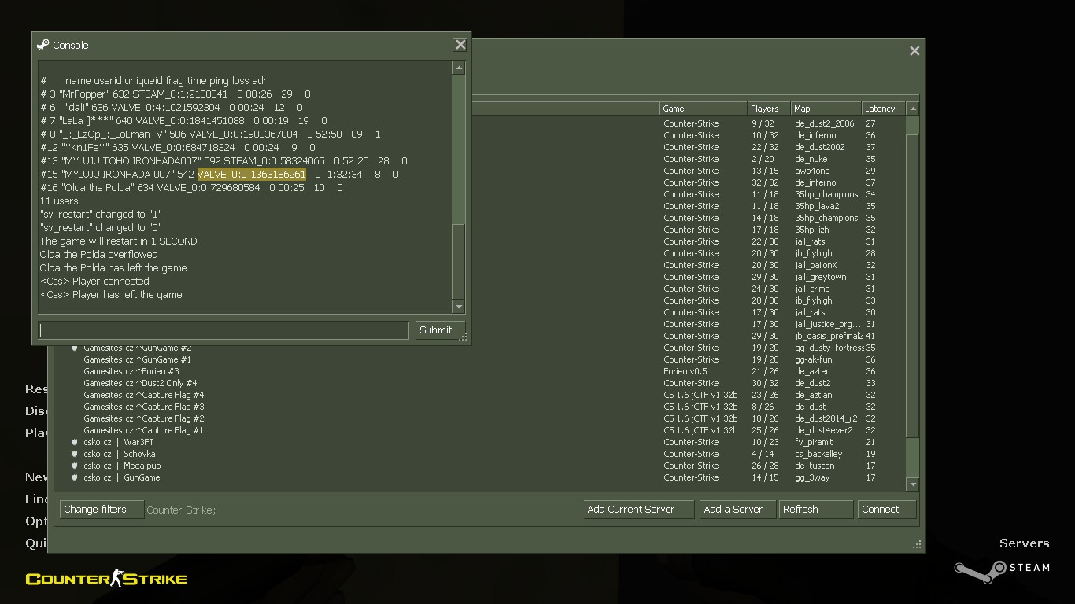The height and width of the screenshot is (604, 1075).
Task: Select the Gamesites.cz ^Furien #3 server
Action: (x=479, y=371)
